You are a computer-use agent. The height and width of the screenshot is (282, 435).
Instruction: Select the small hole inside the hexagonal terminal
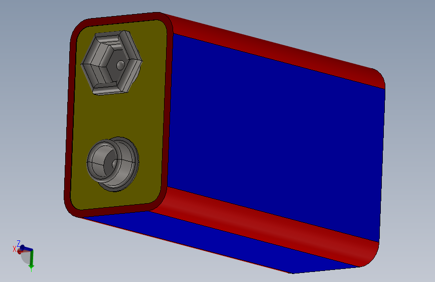click(x=120, y=65)
